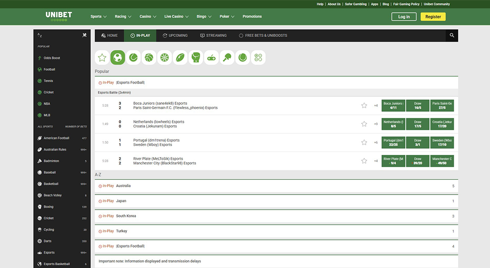Select the esports gamepad filter icon
The image size is (490, 268).
(212, 57)
